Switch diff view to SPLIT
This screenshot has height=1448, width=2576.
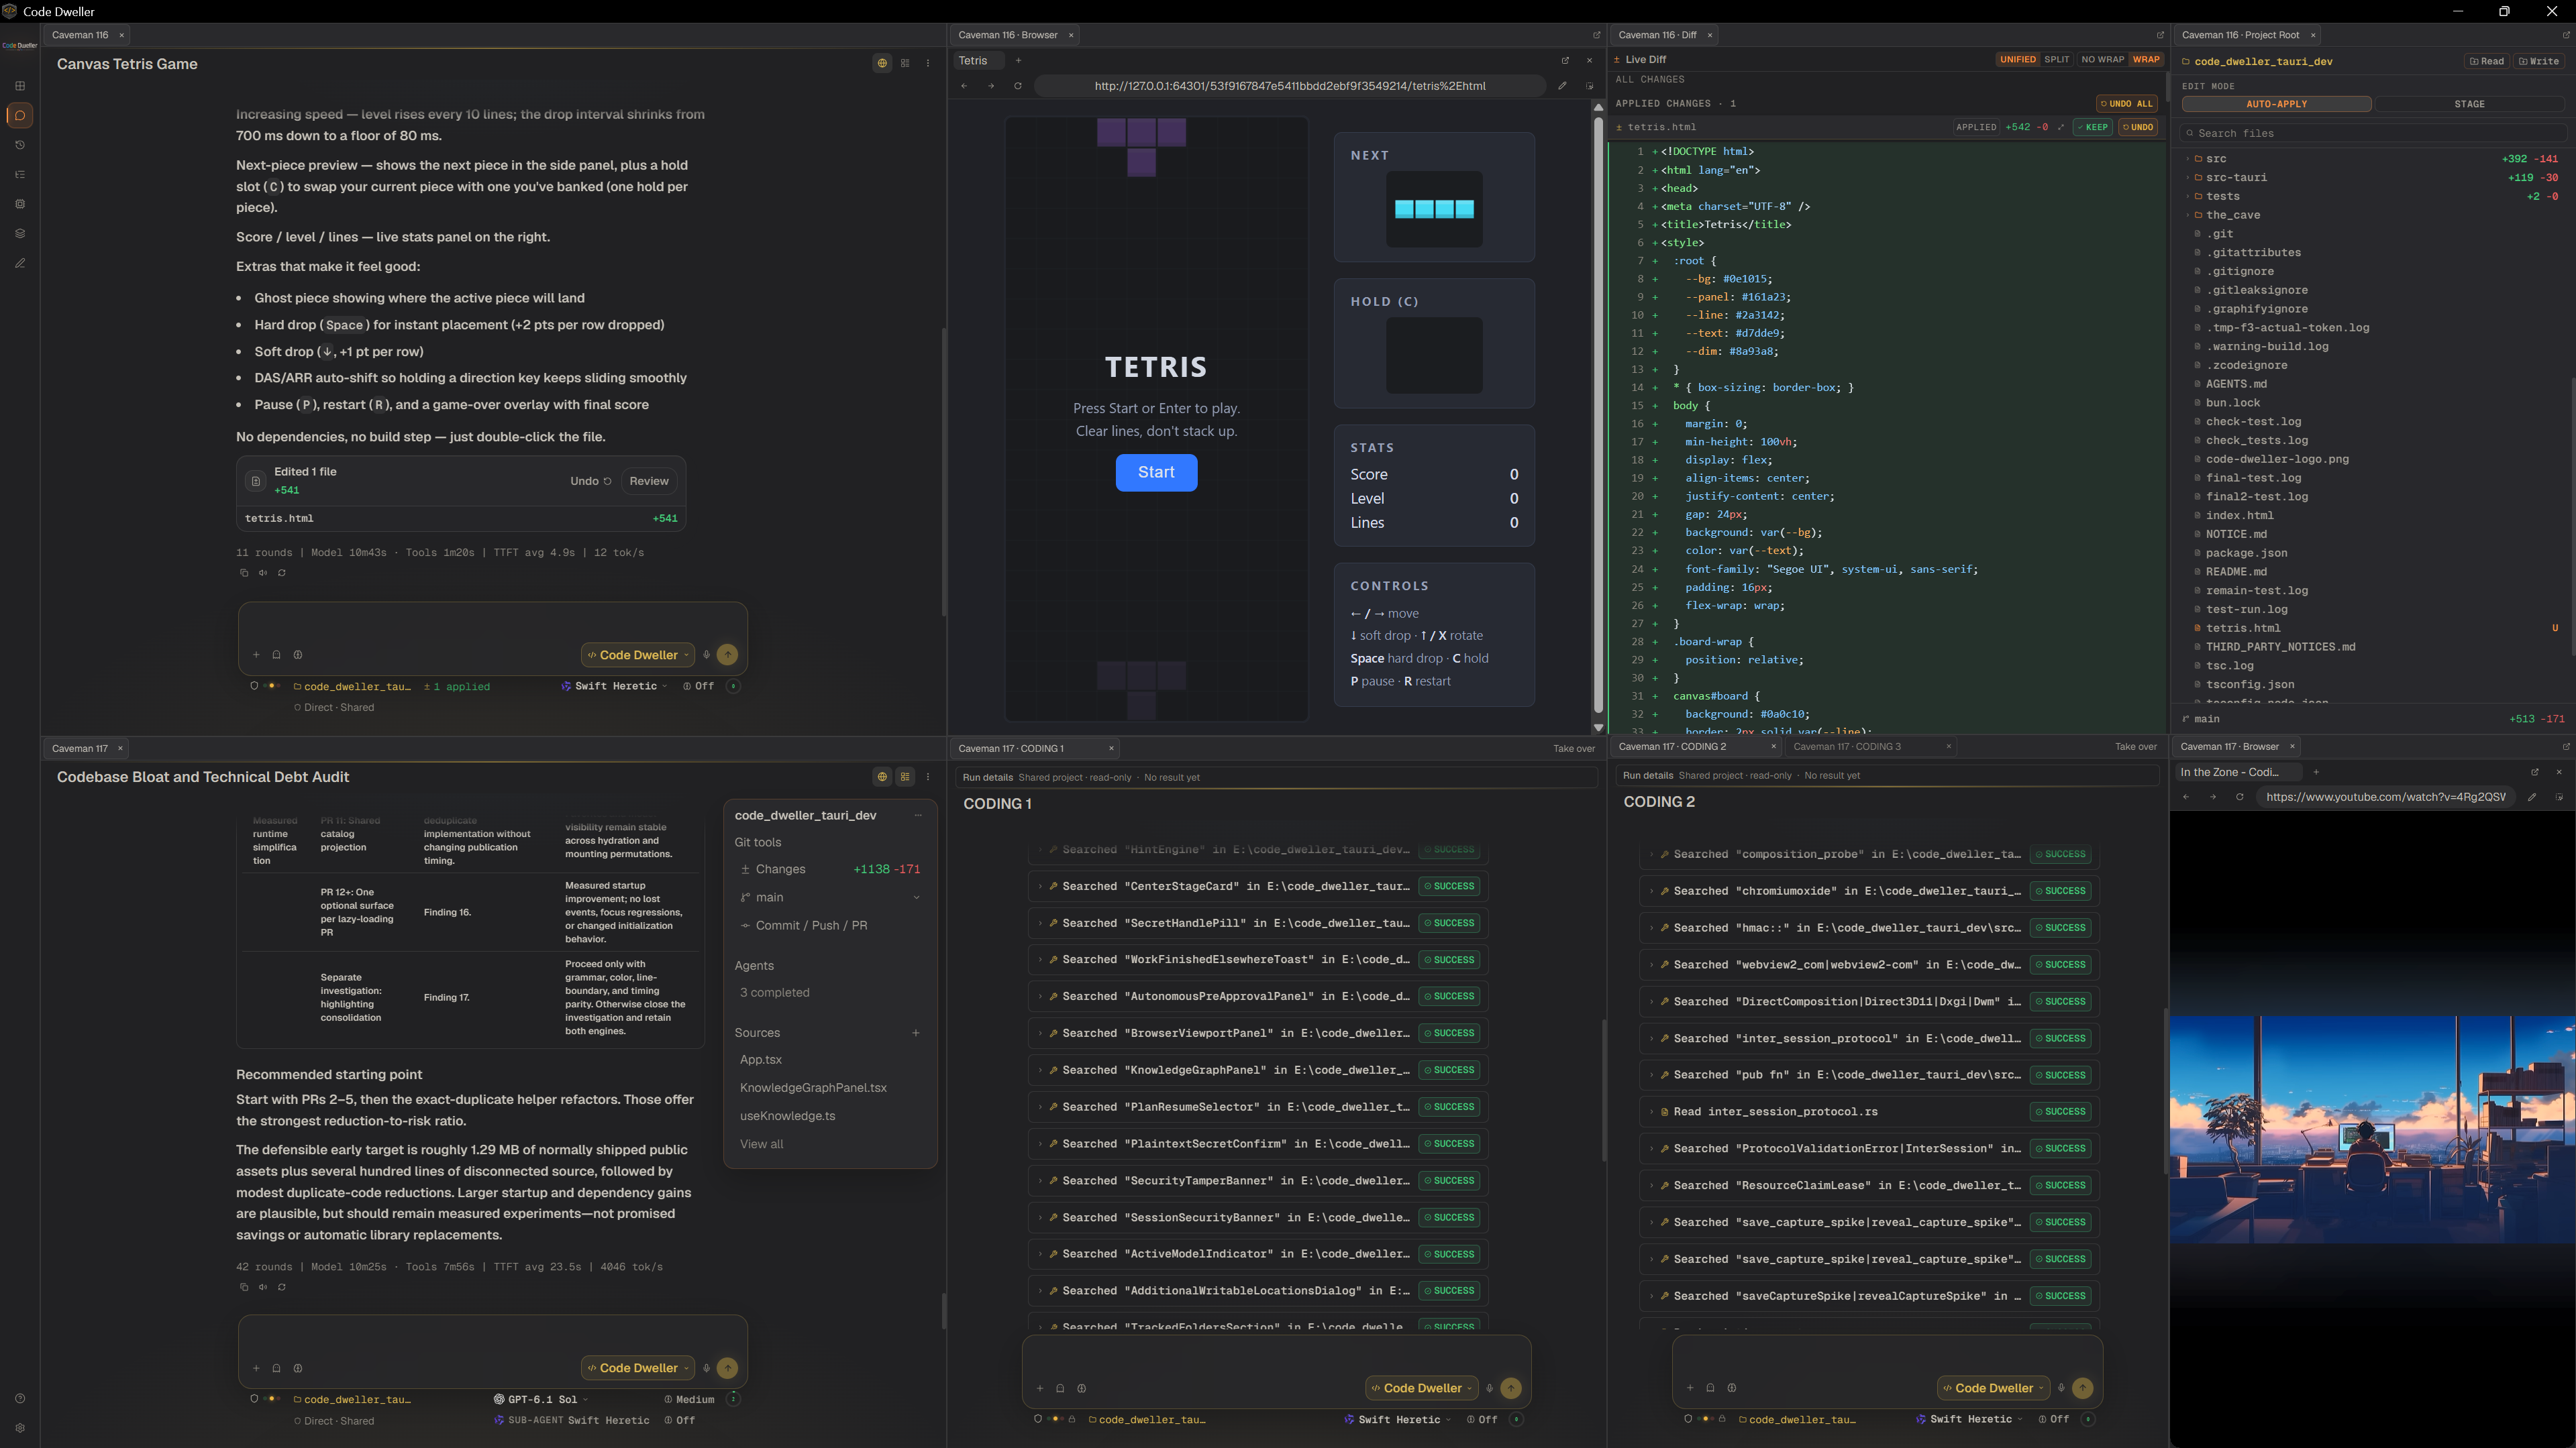pos(2057,59)
